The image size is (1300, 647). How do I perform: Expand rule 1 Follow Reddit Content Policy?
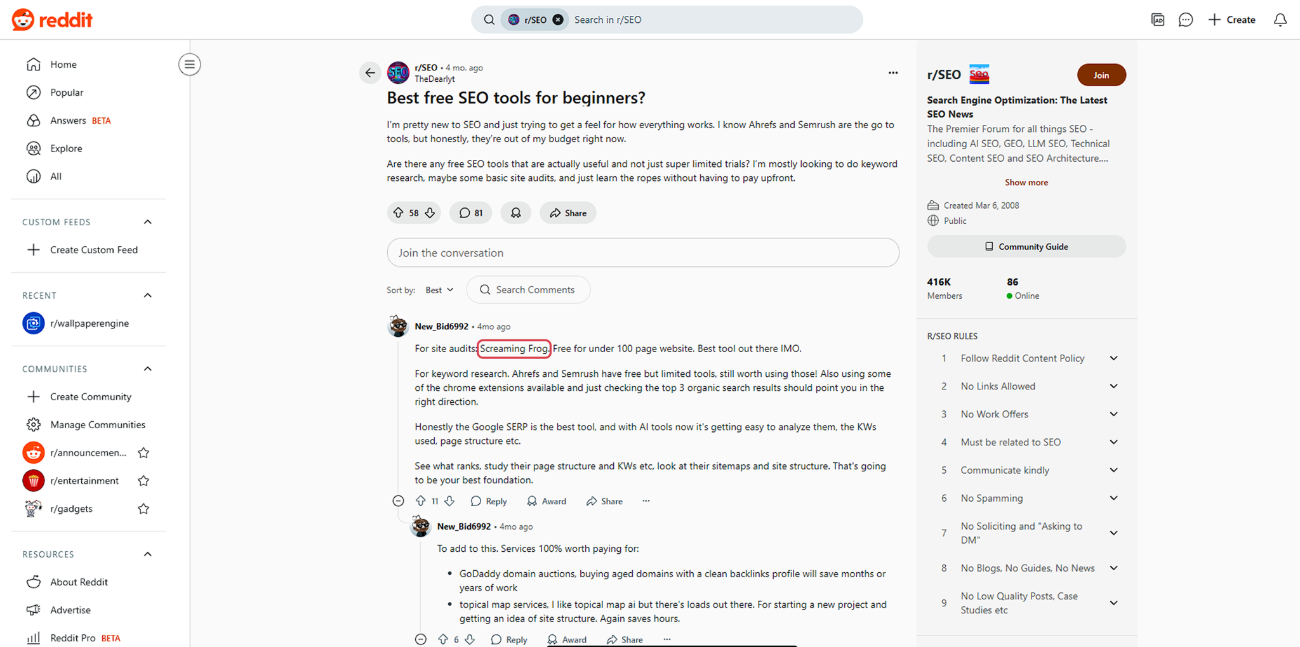click(x=1113, y=358)
